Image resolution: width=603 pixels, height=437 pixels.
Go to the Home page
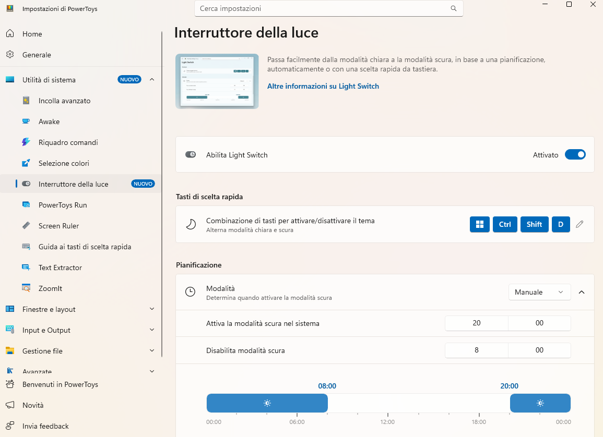point(32,34)
